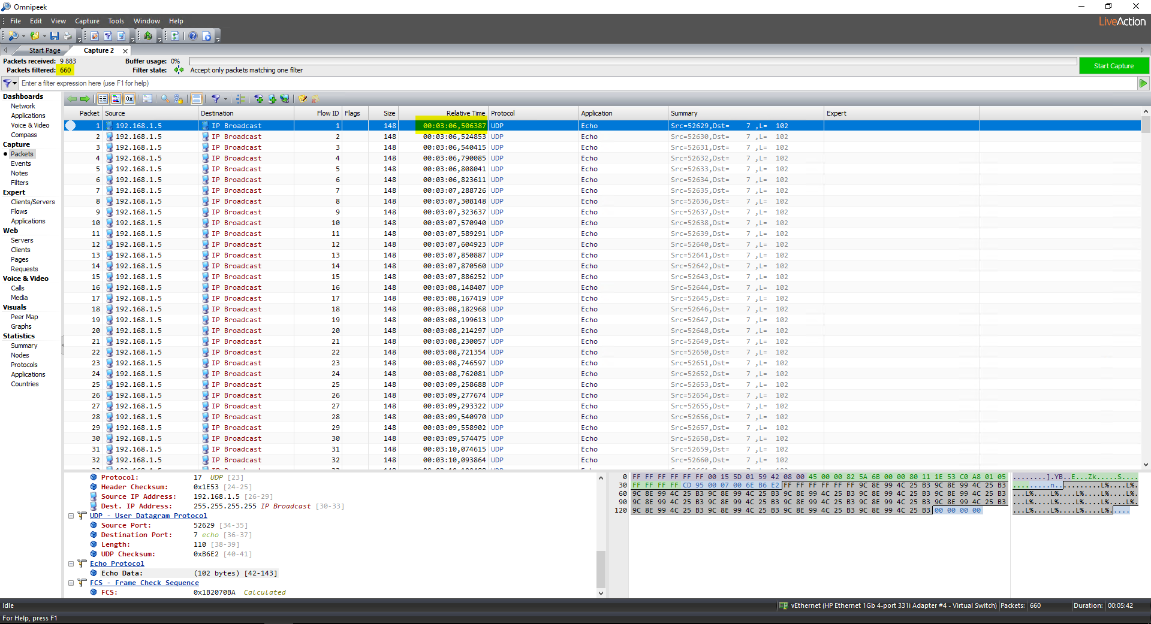This screenshot has height=624, width=1151.
Task: Click the Find packet magnifier icon
Action: click(x=165, y=99)
